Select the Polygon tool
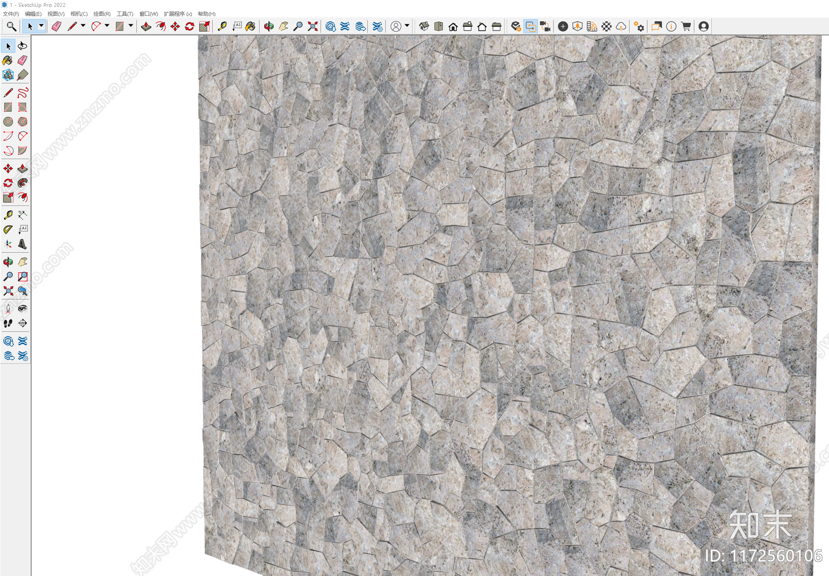 [x=22, y=122]
